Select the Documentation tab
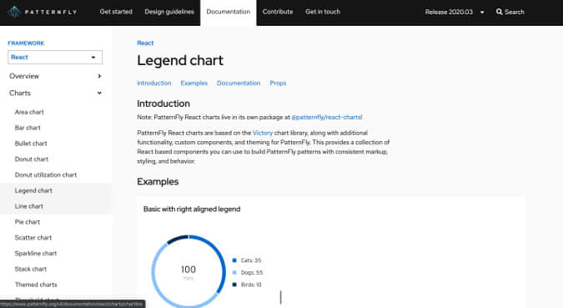The image size is (563, 308). click(x=229, y=13)
